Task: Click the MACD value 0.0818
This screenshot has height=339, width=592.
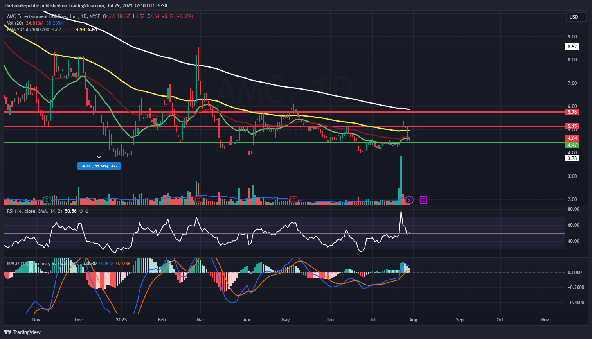Action: (x=106, y=264)
